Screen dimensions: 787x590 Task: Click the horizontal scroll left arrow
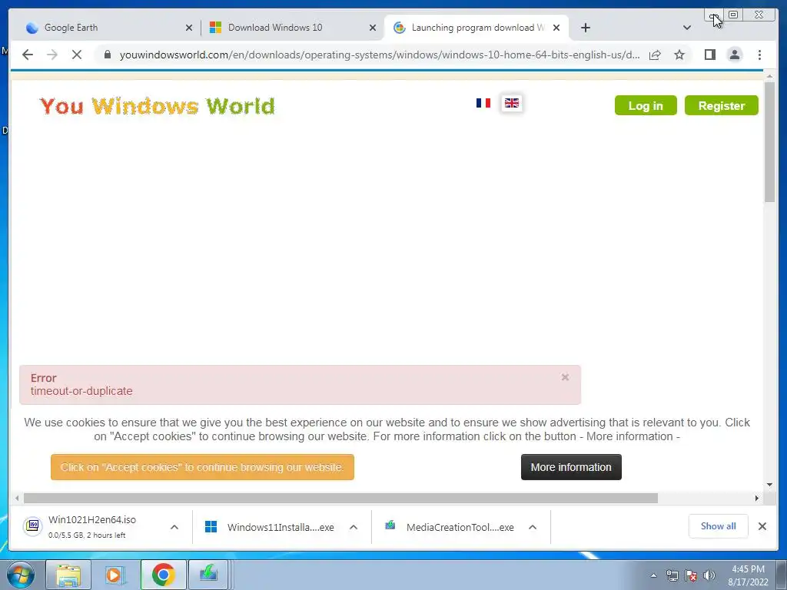pos(17,498)
